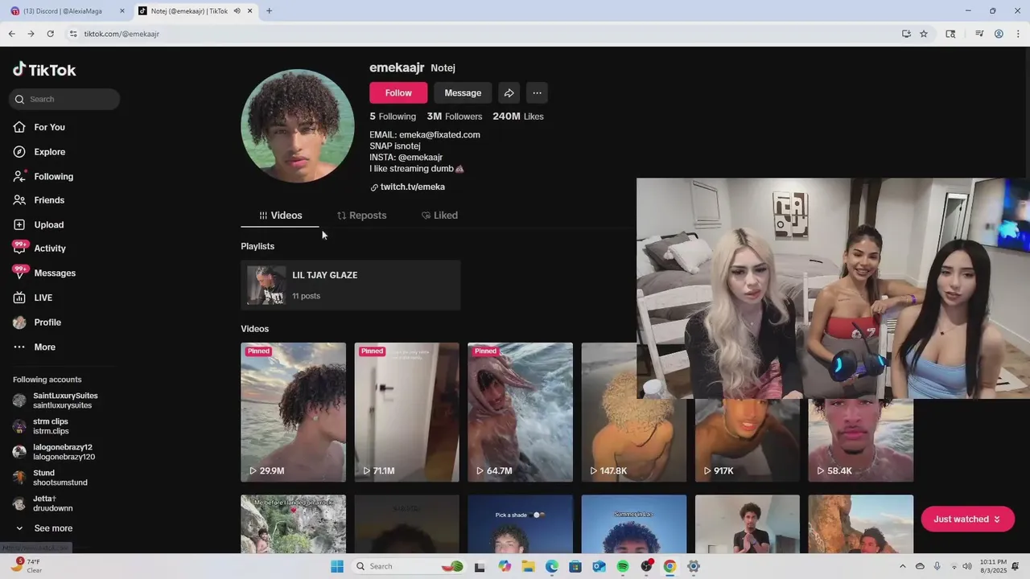Click the browser address bar URL
Viewport: 1030px width, 579px height.
pos(122,34)
